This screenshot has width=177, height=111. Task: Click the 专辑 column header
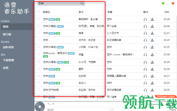(x=110, y=12)
